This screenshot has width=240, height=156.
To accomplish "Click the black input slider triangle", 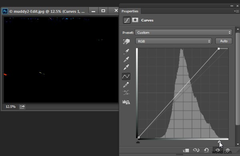I will tap(138, 142).
